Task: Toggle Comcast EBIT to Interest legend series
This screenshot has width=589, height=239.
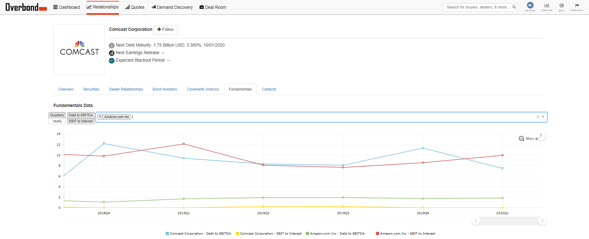Action: [269, 234]
